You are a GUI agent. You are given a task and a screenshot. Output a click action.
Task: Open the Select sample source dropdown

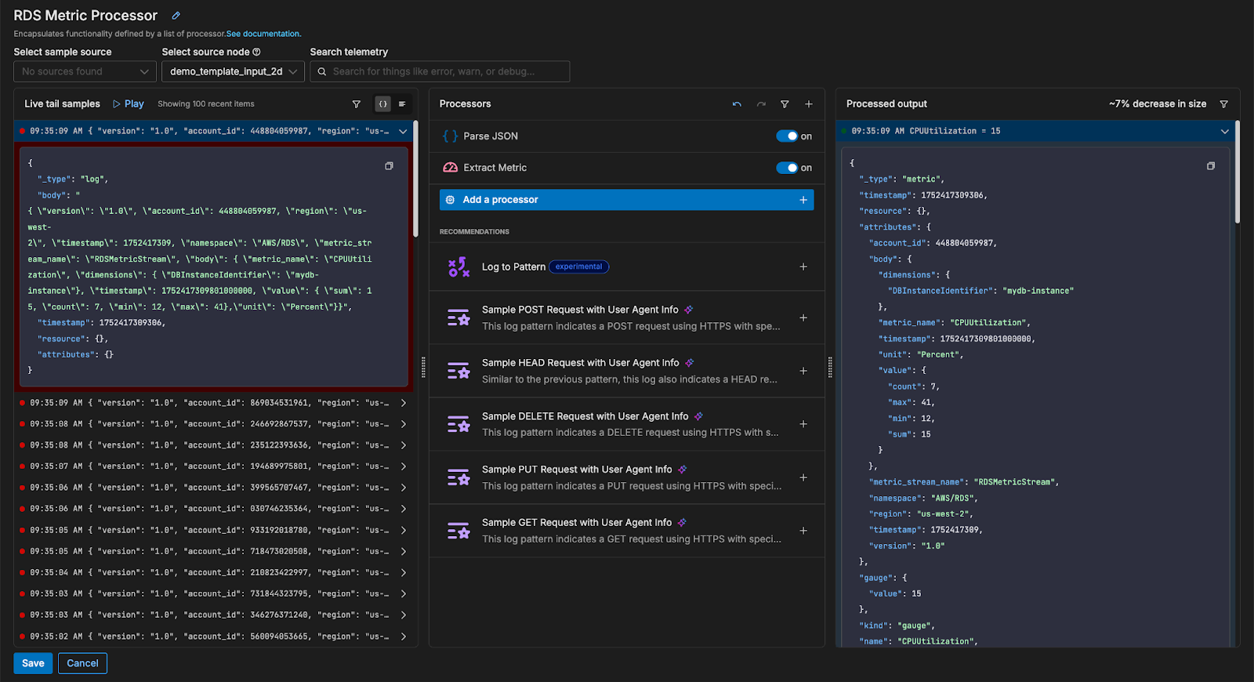click(85, 71)
